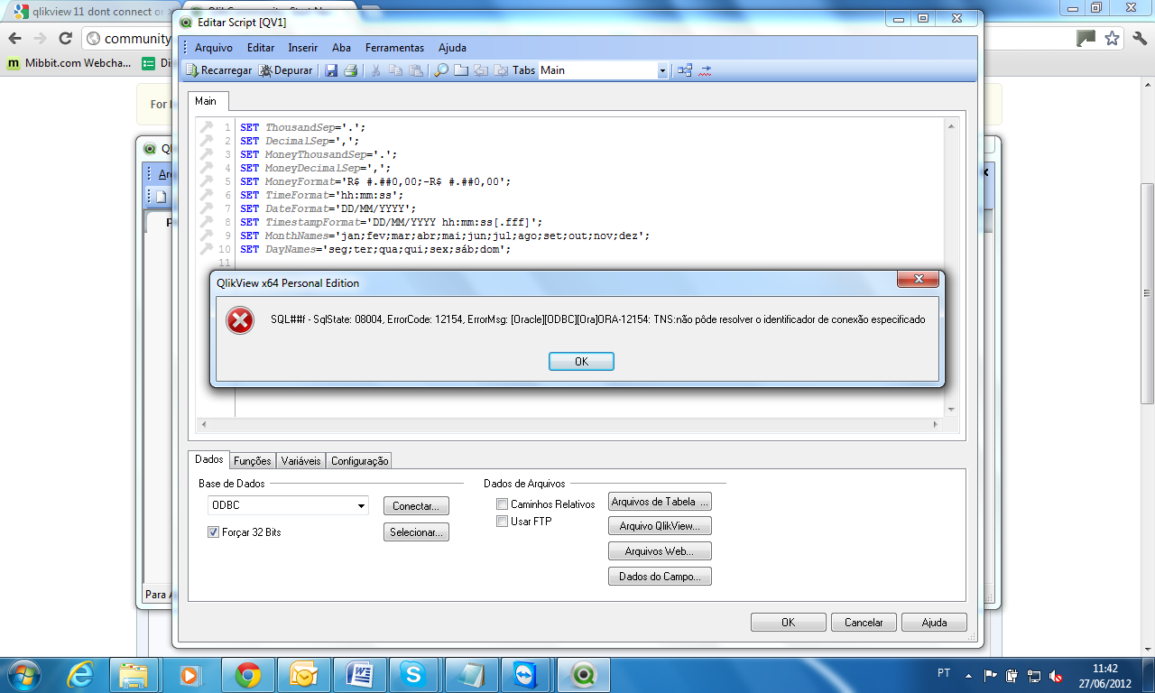This screenshot has width=1155, height=693.
Task: Reload the Chrome page
Action: point(65,39)
